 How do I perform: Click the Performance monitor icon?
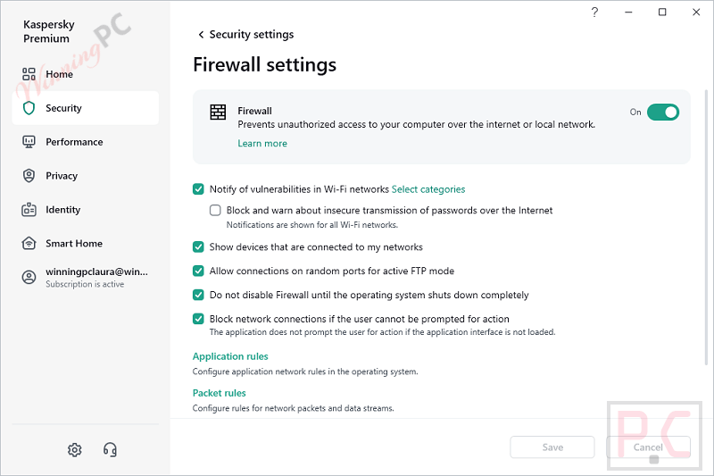coord(29,142)
